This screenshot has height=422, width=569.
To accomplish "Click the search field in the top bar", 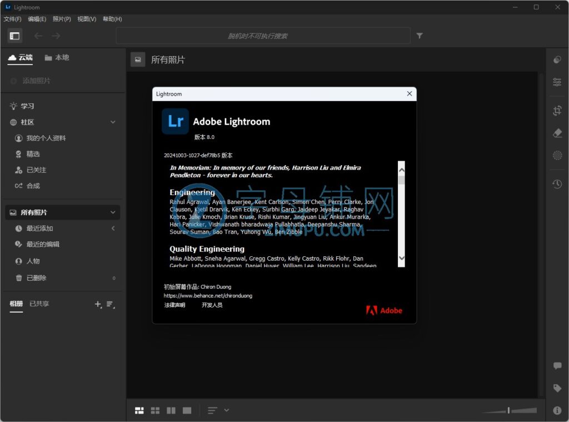I will pos(263,36).
